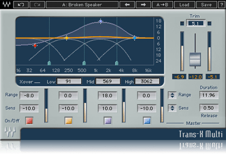Edit the Duration value 11.96
Viewport: 226px width, 154px height.
click(209, 95)
